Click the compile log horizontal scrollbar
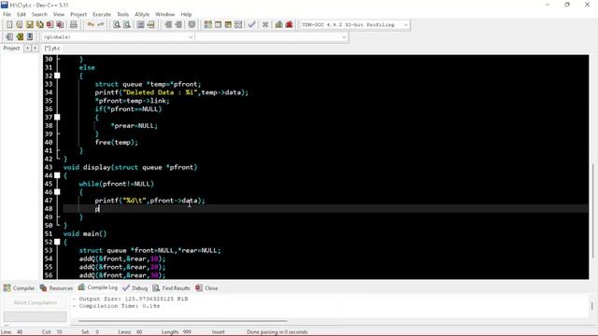Image resolution: width=598 pixels, height=336 pixels. [x=183, y=321]
